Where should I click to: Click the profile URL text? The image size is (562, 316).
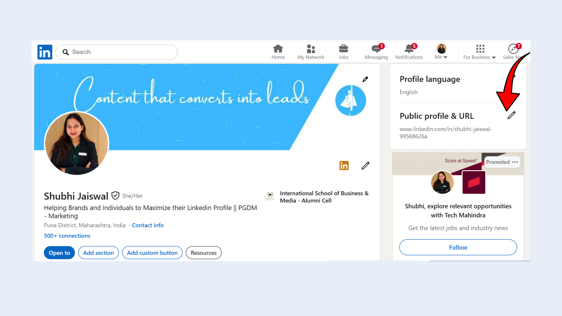pyautogui.click(x=446, y=133)
